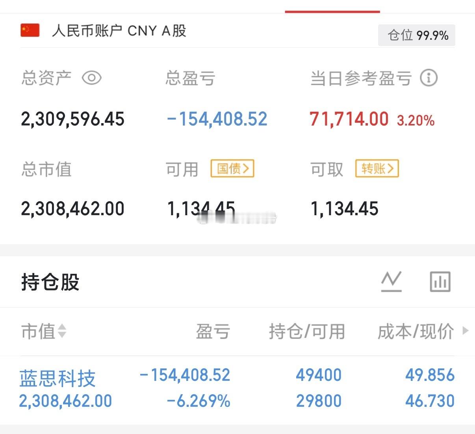
Task: Show holdings bar chart view
Action: tap(440, 281)
